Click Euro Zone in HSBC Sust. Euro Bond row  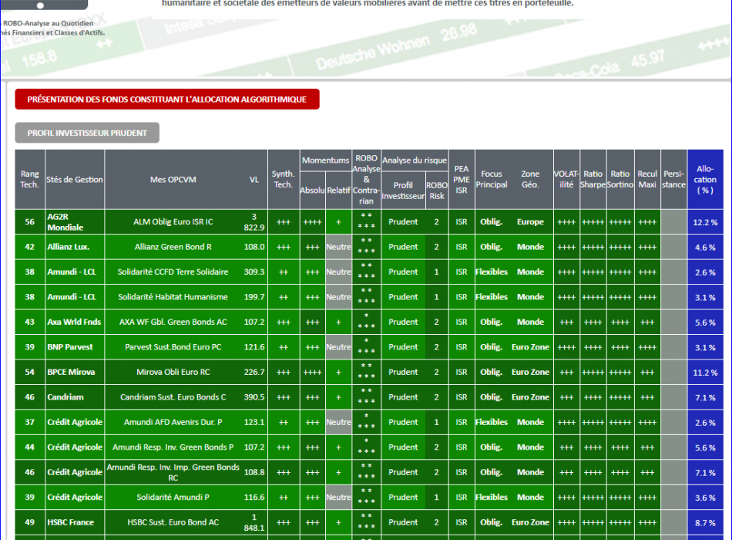click(530, 522)
